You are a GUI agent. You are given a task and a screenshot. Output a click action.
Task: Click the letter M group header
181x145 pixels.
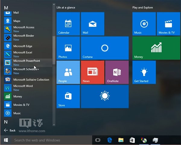[x=6, y=7]
